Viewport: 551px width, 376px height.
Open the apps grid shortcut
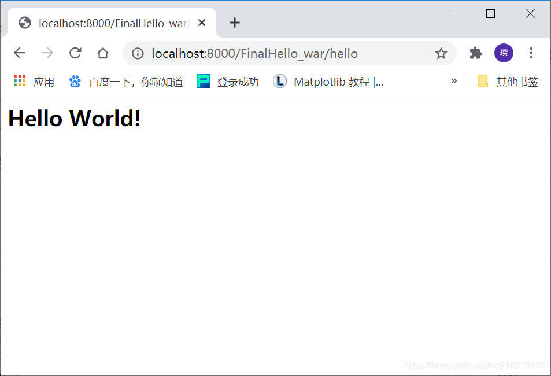click(x=20, y=80)
